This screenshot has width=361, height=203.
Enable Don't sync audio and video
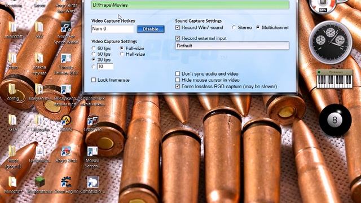click(x=178, y=74)
